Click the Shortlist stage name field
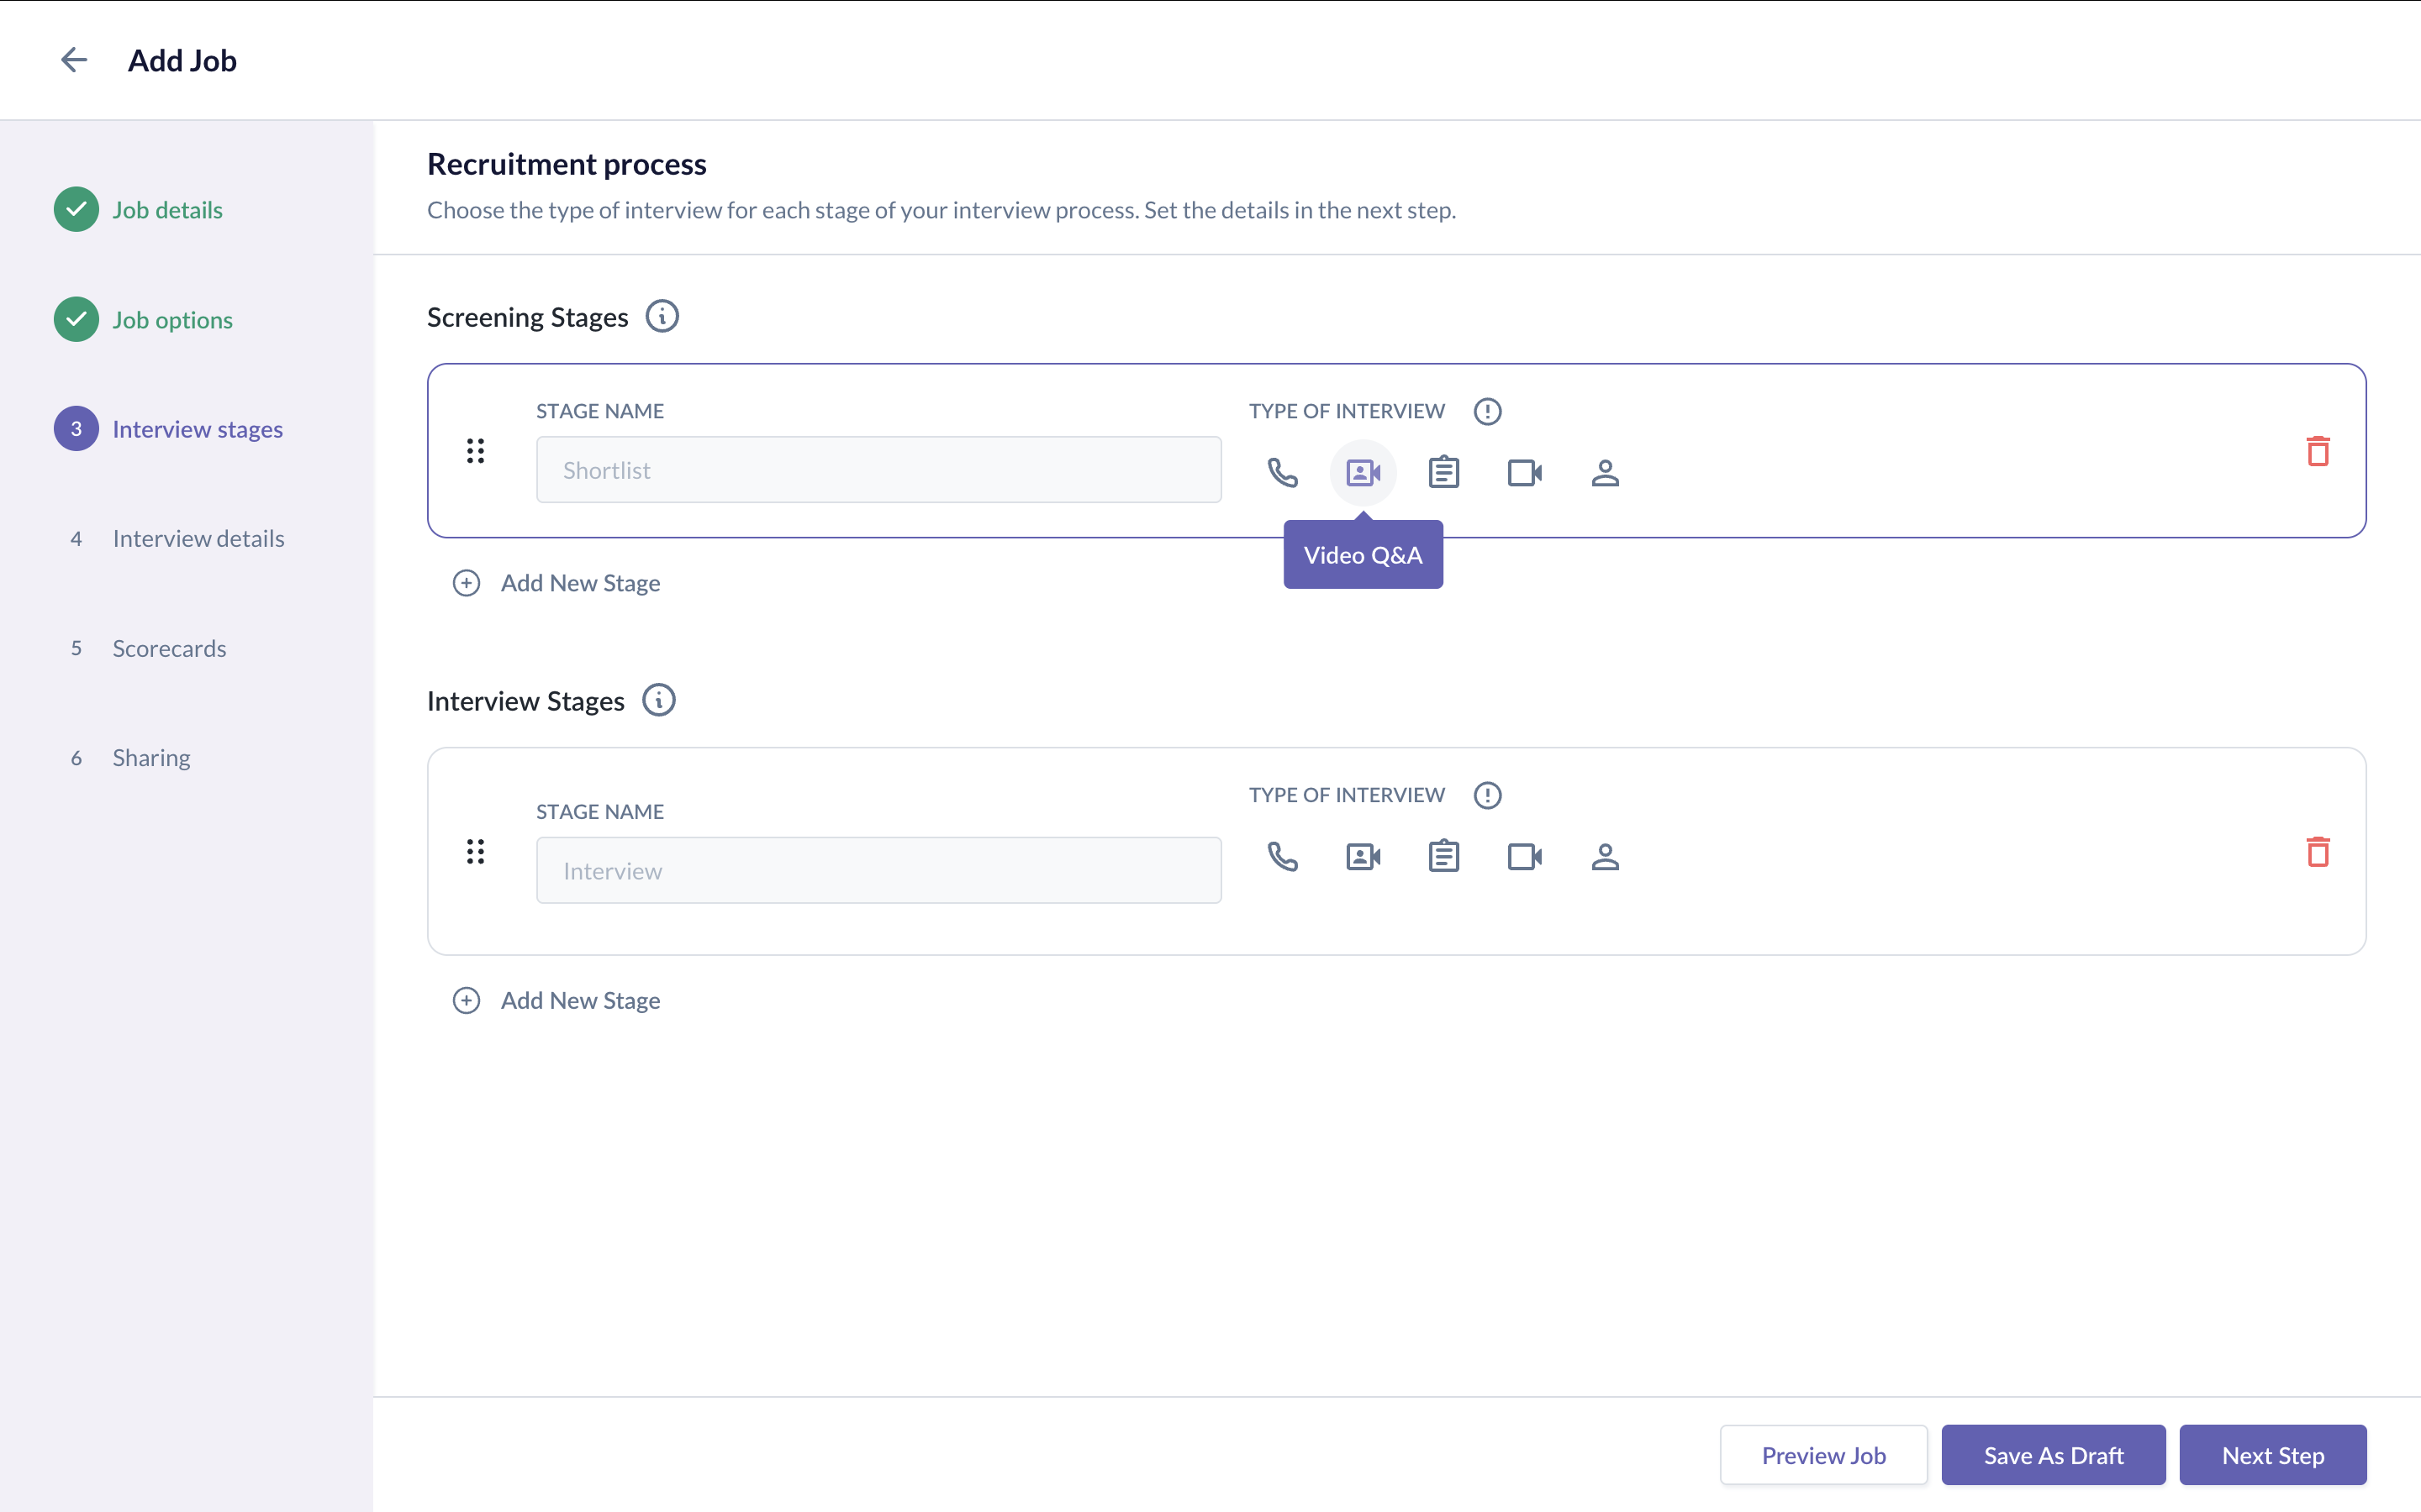The width and height of the screenshot is (2421, 1512). [x=878, y=470]
